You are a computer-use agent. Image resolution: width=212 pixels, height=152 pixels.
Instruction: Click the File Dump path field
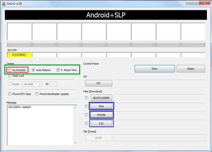pos(160,138)
